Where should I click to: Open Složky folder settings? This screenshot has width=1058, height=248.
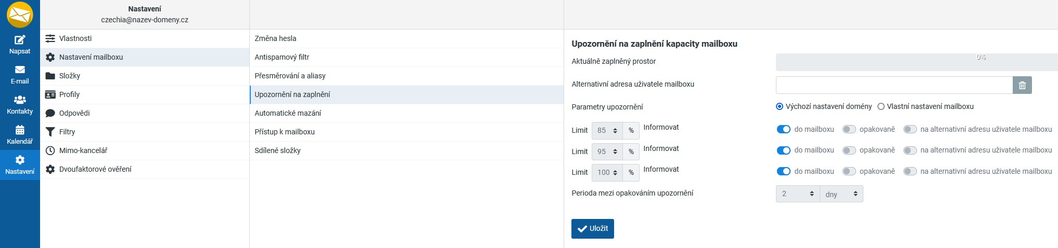point(69,76)
